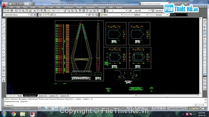209x117 pixels.
Task: Switch to the sections (2) layout tab
Action: coord(43,96)
